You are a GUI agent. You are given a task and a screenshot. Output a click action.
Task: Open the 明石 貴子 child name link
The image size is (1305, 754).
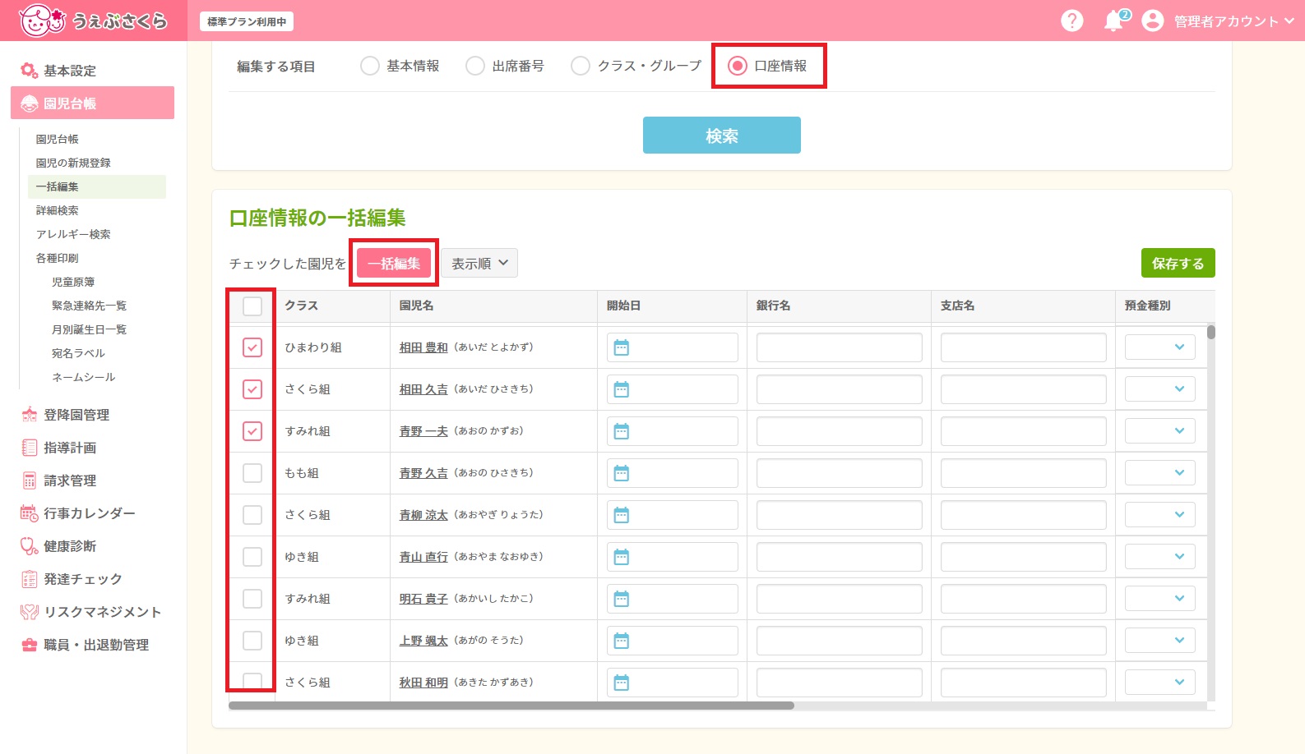point(423,599)
